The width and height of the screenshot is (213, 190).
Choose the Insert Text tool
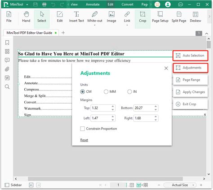tap(76, 17)
